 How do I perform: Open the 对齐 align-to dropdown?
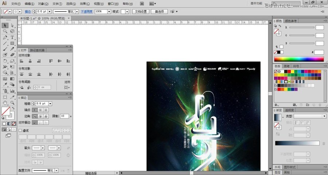click(x=67, y=87)
